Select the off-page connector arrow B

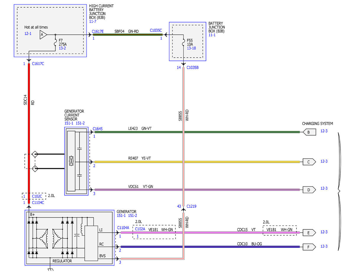309,132
